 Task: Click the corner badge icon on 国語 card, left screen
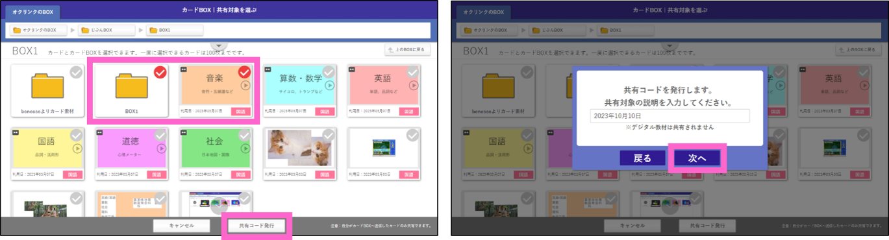click(16, 132)
